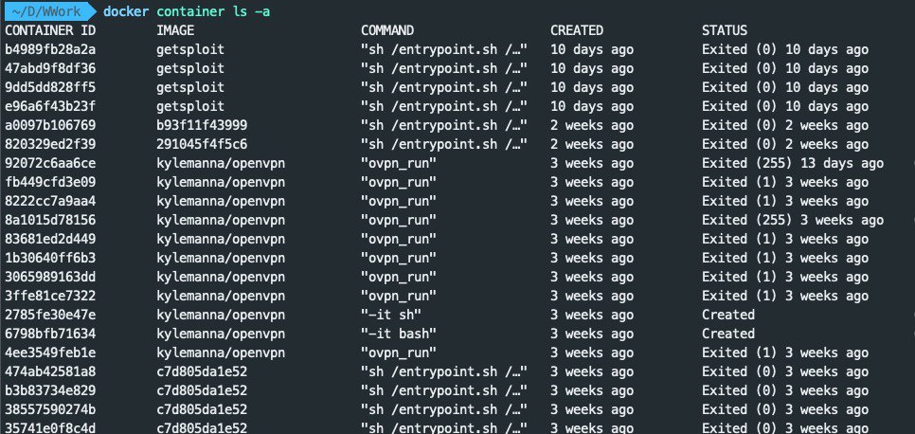The width and height of the screenshot is (915, 434).
Task: Click container ID 92072c6aa6ce
Action: pyautogui.click(x=50, y=163)
